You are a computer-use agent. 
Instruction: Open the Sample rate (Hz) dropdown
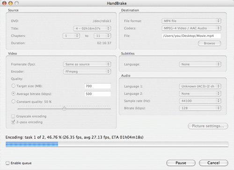point(200,101)
